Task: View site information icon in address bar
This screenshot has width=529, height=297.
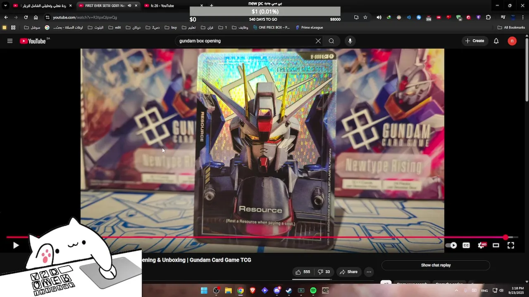Action: coord(48,17)
